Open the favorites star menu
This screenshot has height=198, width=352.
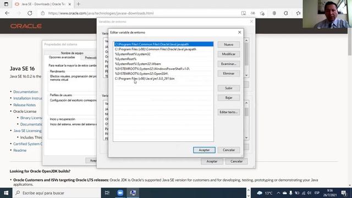pyautogui.click(x=298, y=13)
